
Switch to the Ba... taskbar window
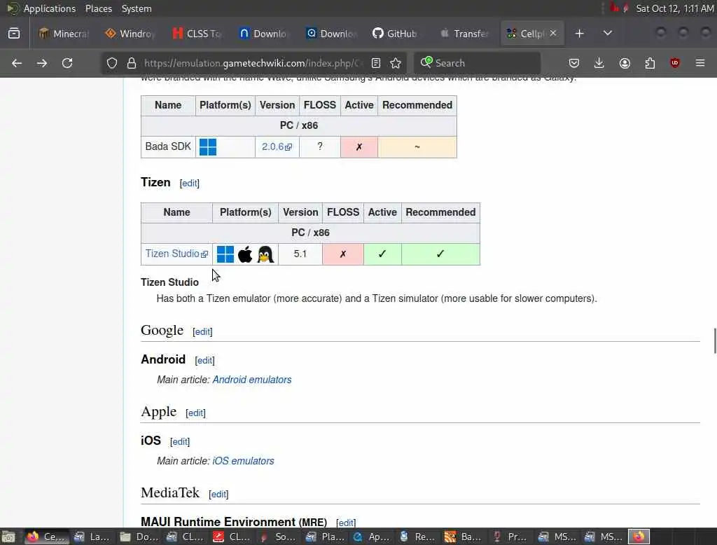click(464, 537)
